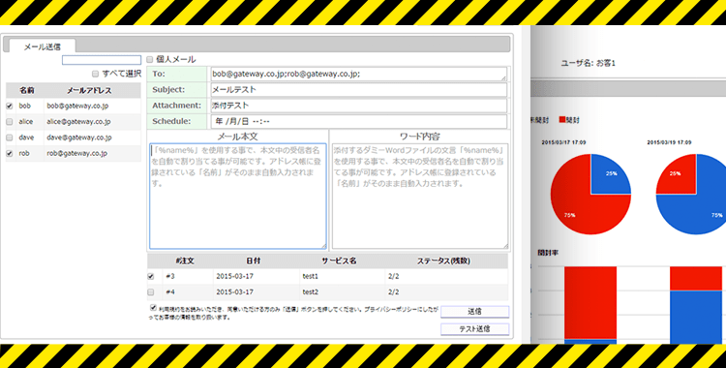Click the red 開封 legend swatch
Image resolution: width=726 pixels, height=368 pixels.
(562, 120)
